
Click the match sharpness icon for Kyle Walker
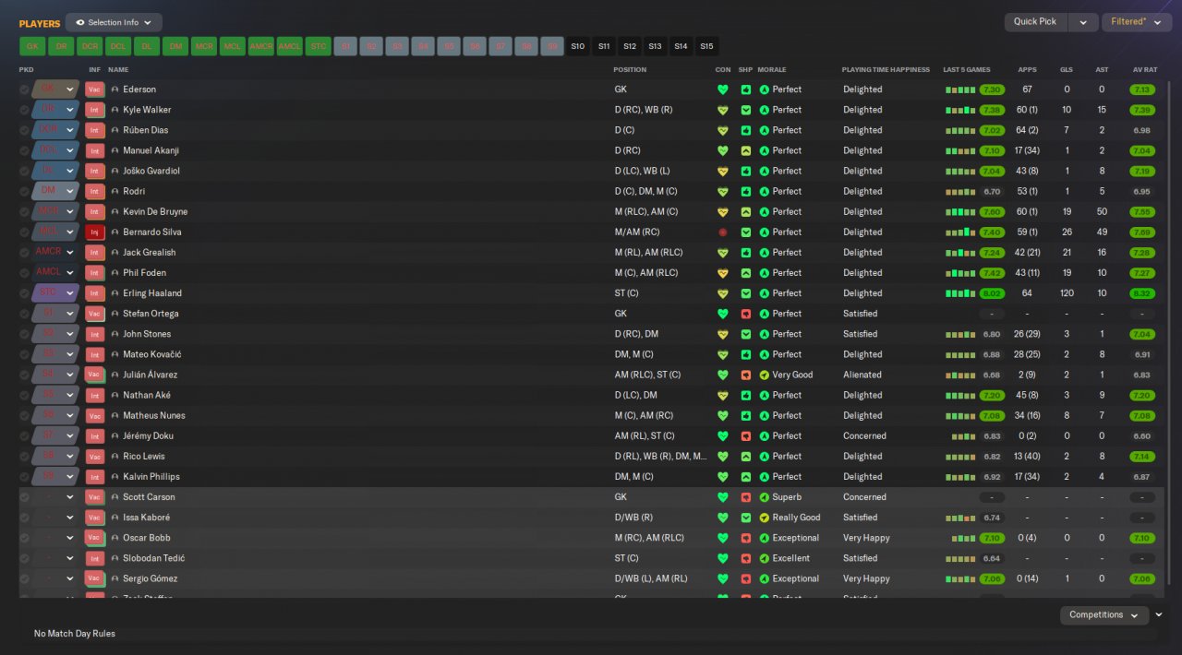click(x=746, y=110)
